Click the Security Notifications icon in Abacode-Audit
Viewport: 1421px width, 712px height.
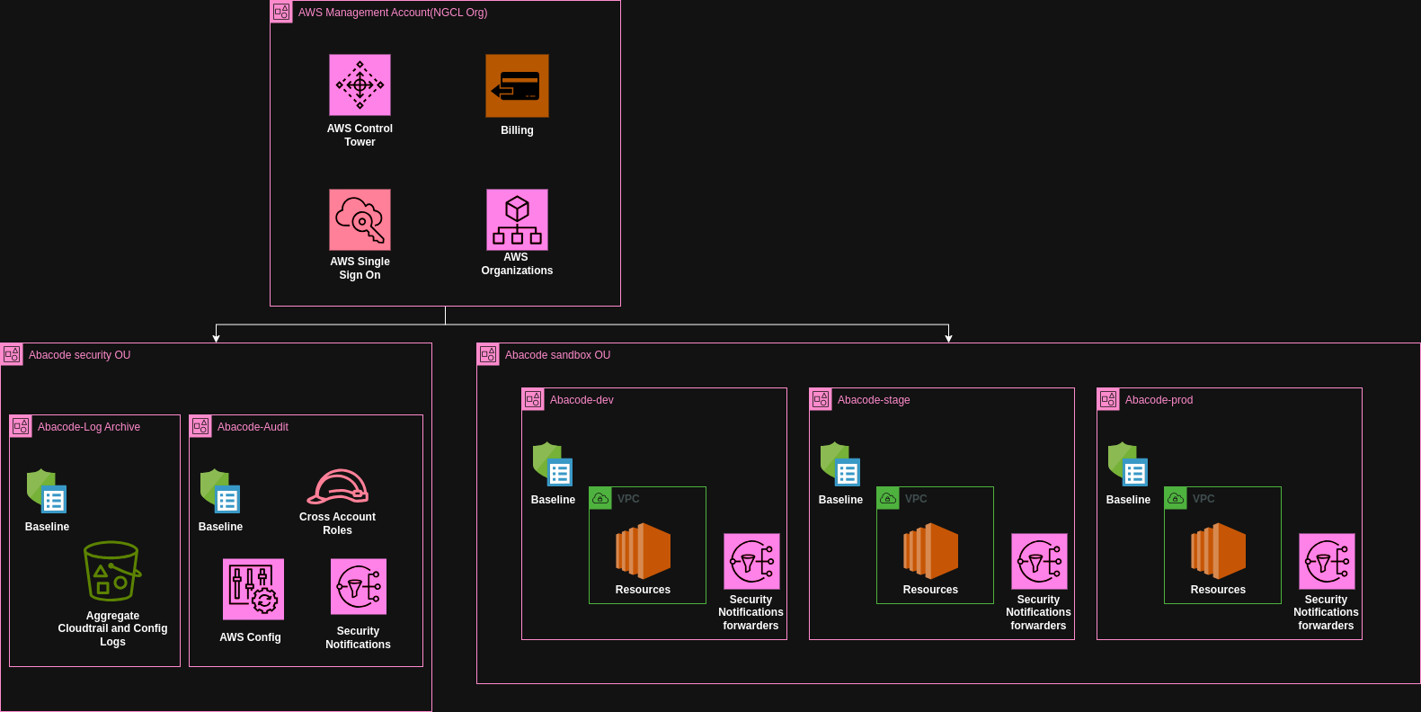[x=359, y=586]
